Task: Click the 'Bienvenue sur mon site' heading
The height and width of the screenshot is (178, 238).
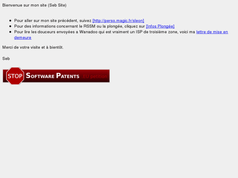Action: (25, 5)
